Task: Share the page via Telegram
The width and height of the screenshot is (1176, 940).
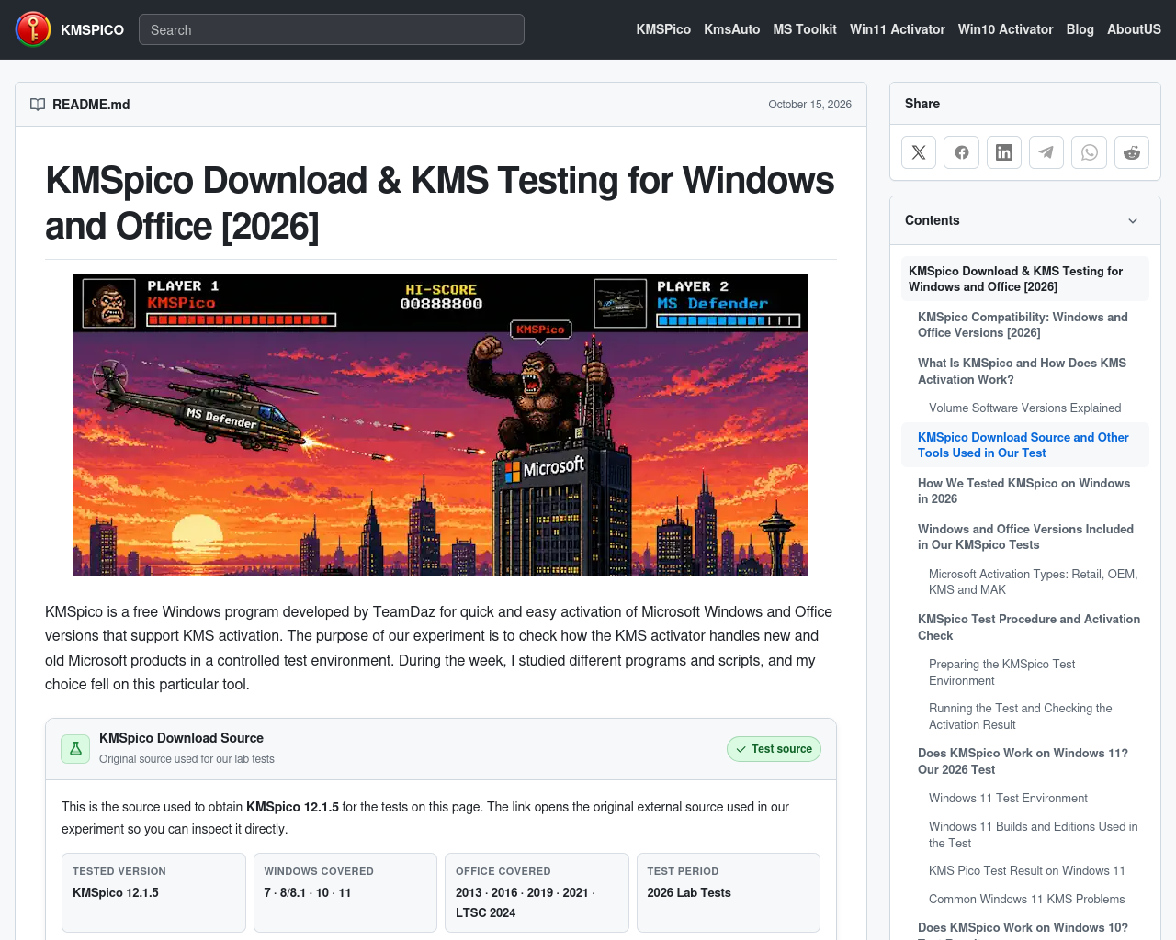Action: coord(1046,152)
